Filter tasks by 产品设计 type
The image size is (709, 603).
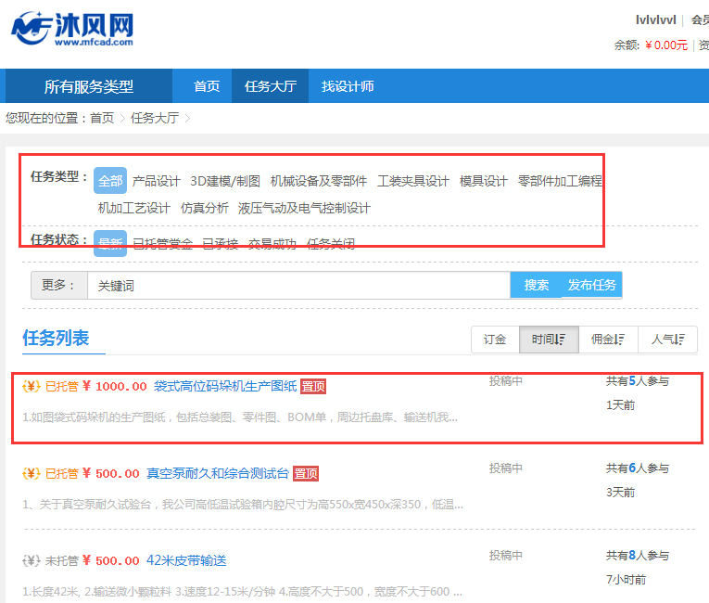click(156, 181)
